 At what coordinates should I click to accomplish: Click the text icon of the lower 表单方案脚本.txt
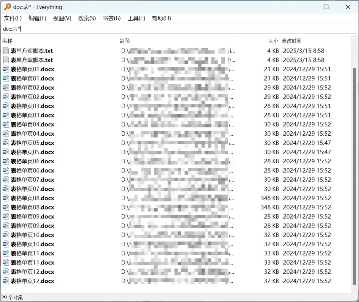tap(6, 60)
